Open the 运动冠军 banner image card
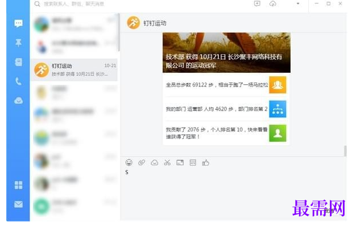This screenshot has width=356, height=226. coord(226,52)
